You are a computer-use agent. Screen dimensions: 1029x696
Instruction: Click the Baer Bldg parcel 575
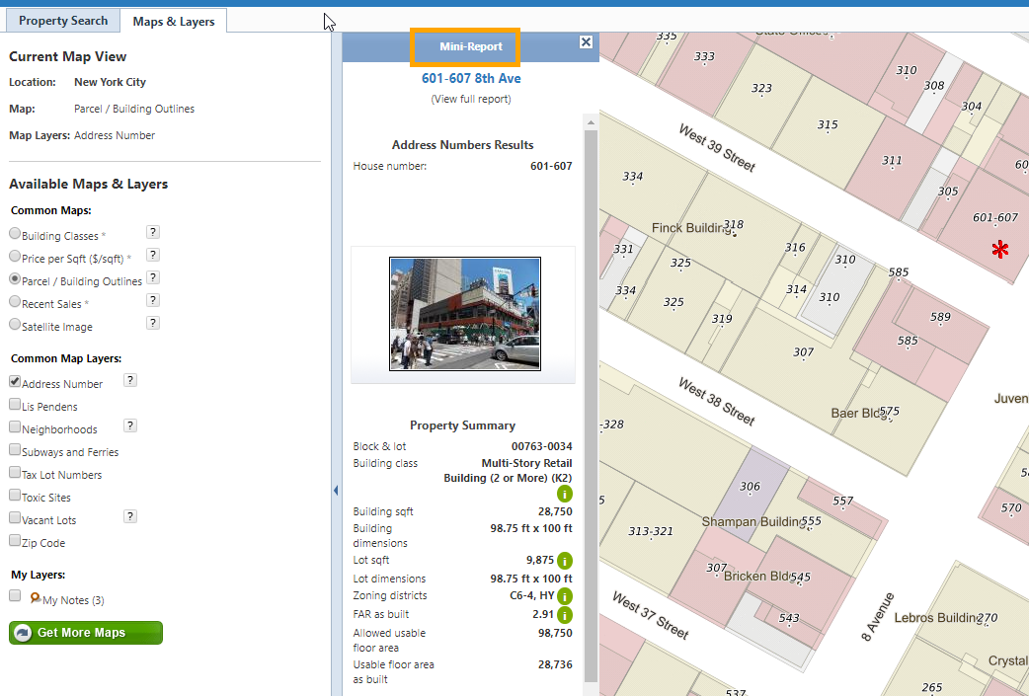pos(889,412)
